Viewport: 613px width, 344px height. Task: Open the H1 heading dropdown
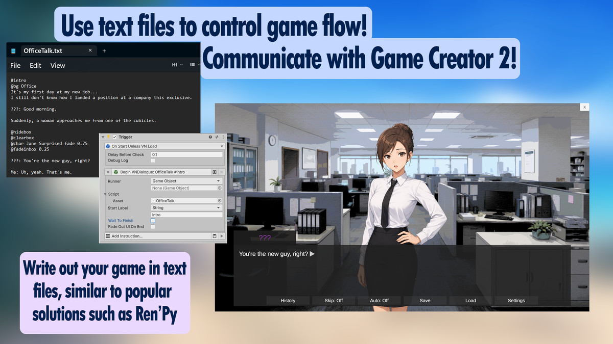click(x=177, y=65)
